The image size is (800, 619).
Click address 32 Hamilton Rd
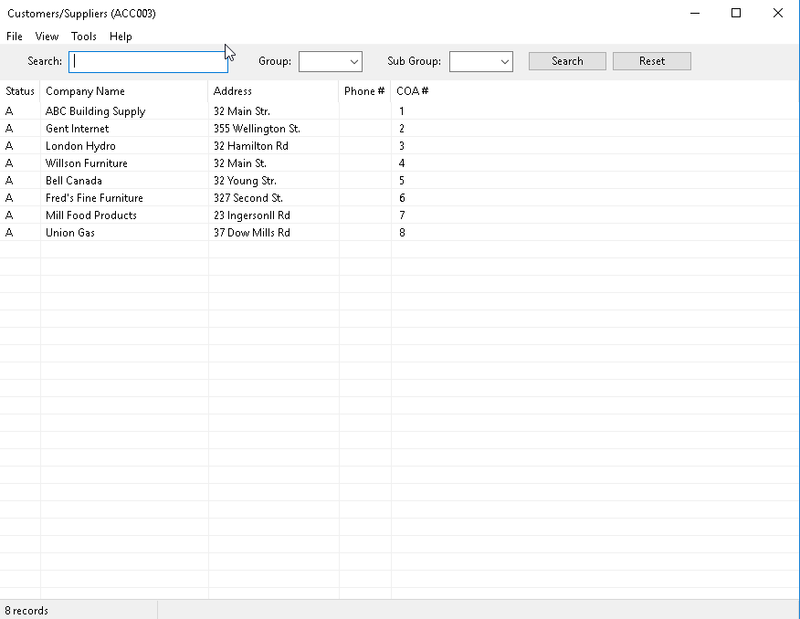(x=251, y=146)
